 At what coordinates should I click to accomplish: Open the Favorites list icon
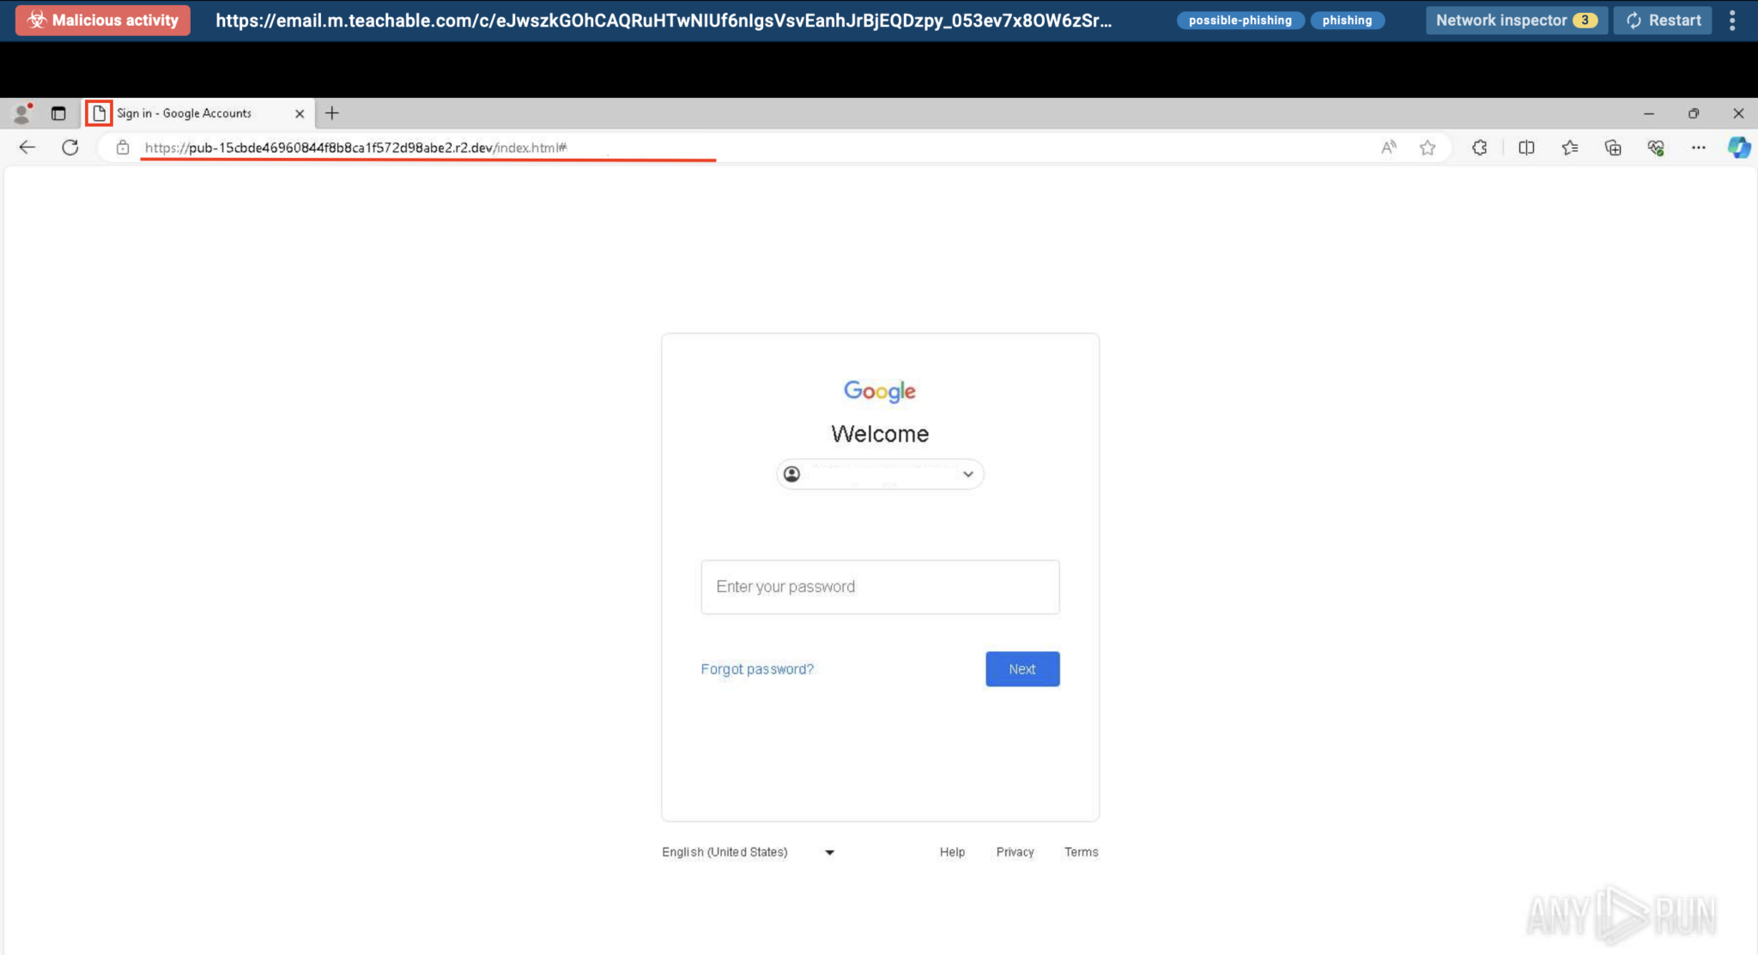(1570, 148)
